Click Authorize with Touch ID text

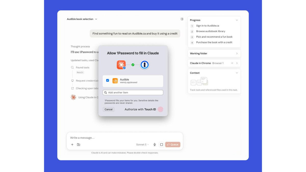pos(140,109)
